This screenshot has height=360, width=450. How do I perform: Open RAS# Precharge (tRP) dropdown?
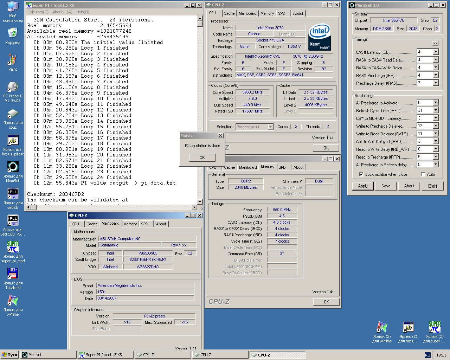tap(436, 75)
